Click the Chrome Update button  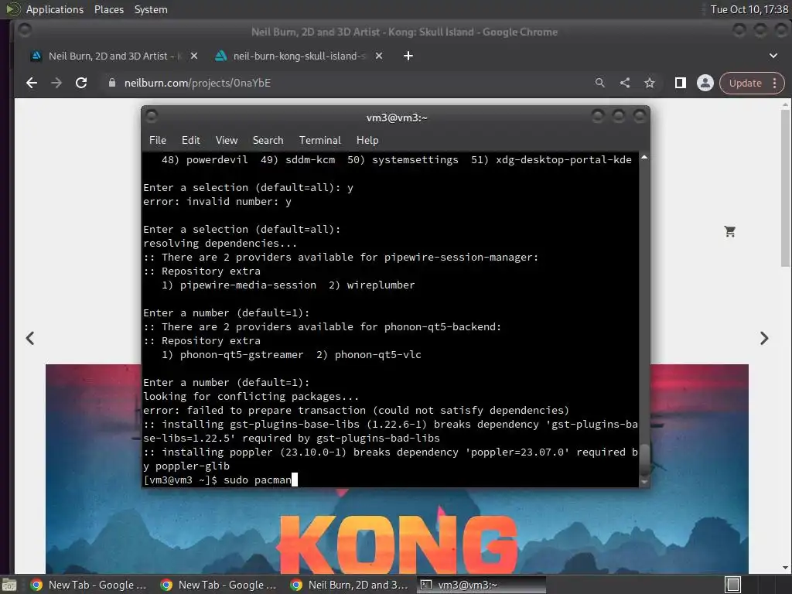point(745,83)
